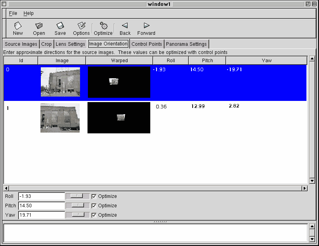
Task: Open a project using the Open toolbar icon
Action: pos(39,27)
